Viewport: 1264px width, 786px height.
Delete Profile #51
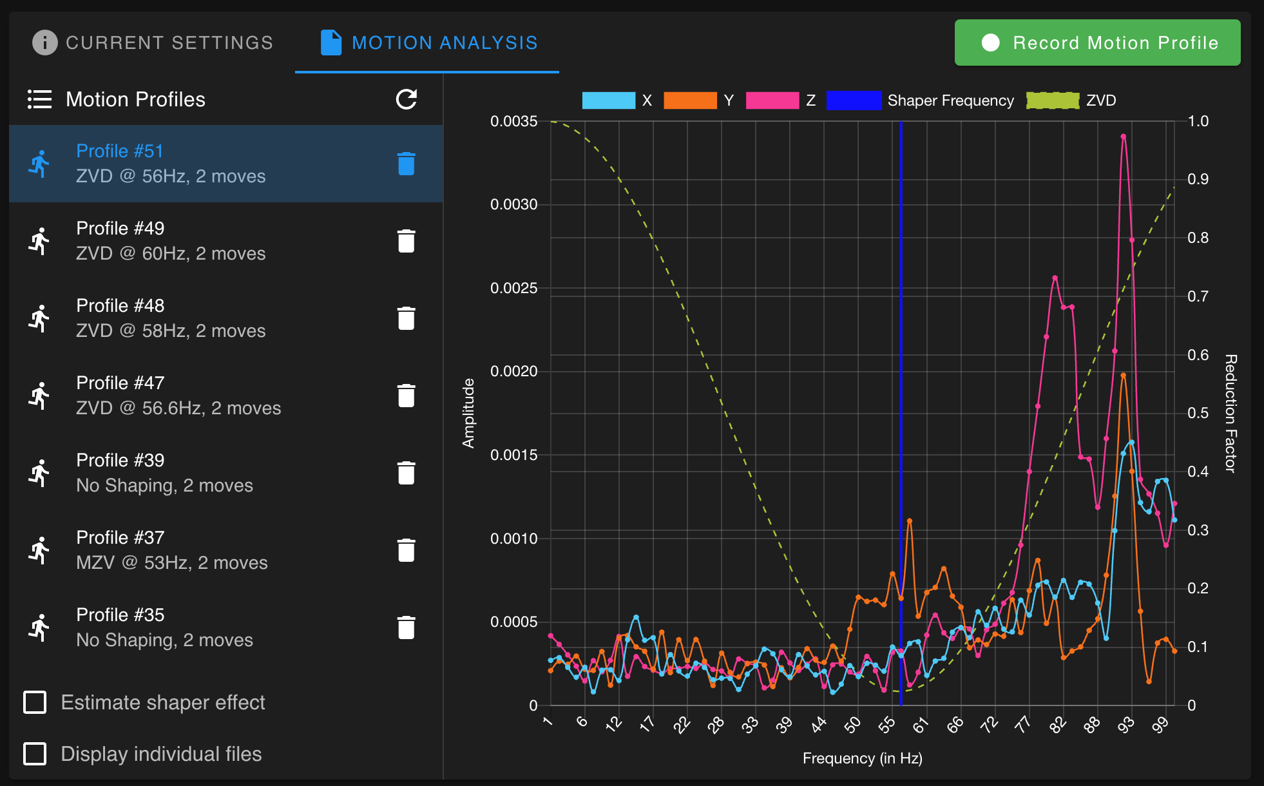[407, 164]
